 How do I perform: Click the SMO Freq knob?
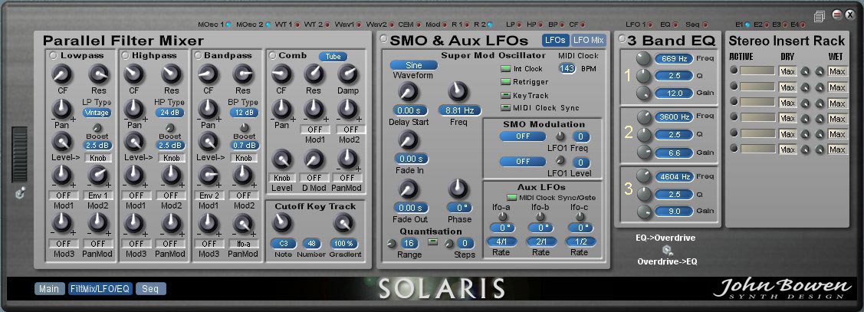458,91
